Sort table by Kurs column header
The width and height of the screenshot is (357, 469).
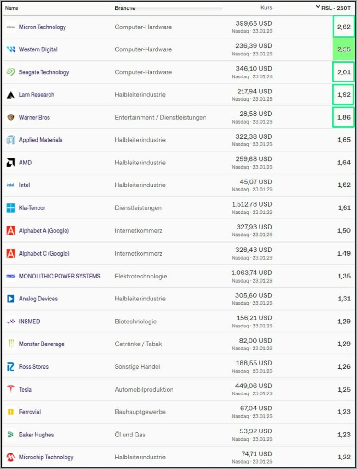pos(266,8)
